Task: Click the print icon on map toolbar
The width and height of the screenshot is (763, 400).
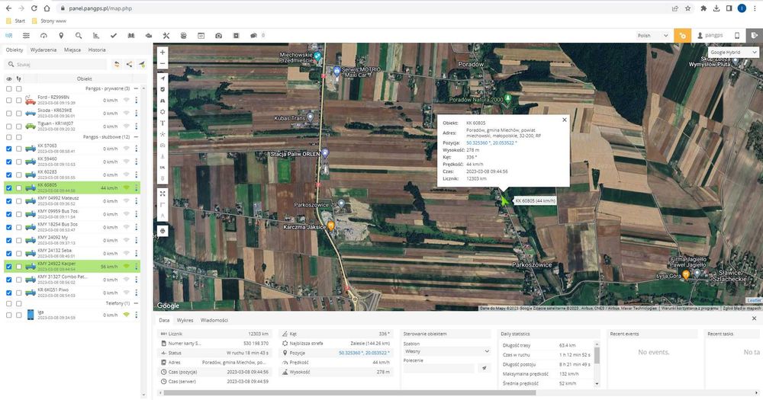Action: click(163, 229)
